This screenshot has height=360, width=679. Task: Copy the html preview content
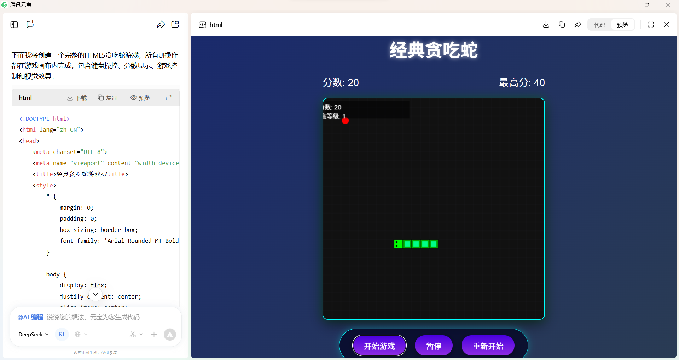tap(562, 24)
